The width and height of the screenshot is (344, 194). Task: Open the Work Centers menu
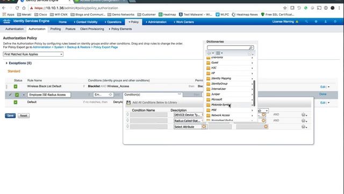click(184, 22)
